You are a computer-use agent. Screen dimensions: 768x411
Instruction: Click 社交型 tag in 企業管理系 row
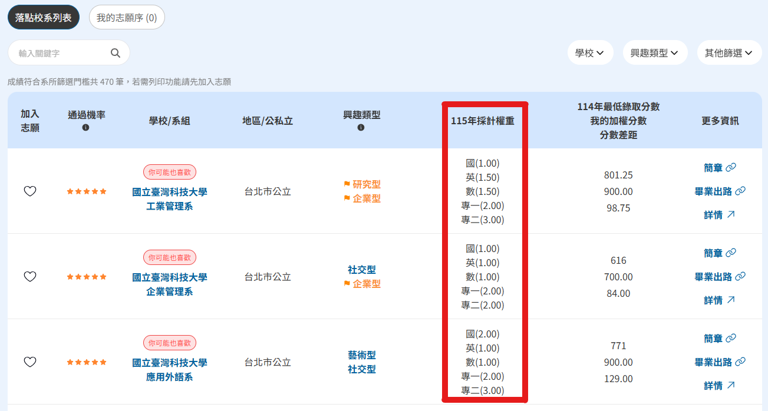click(362, 270)
